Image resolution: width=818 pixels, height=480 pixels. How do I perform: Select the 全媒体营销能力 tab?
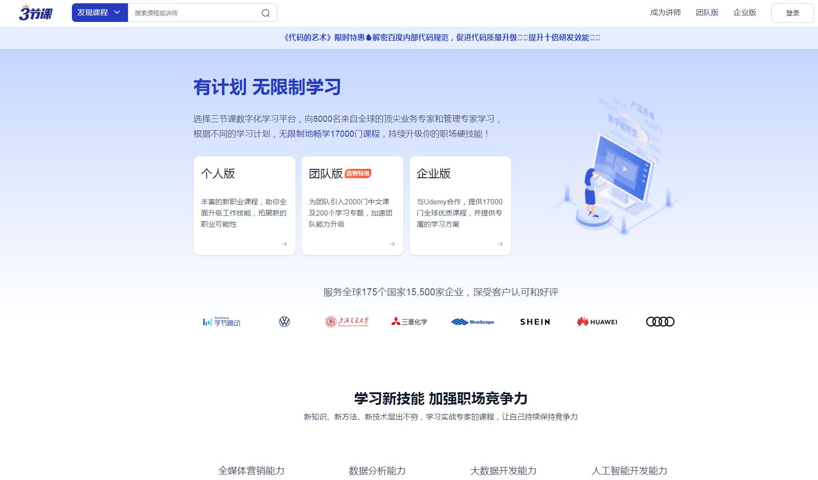point(251,470)
